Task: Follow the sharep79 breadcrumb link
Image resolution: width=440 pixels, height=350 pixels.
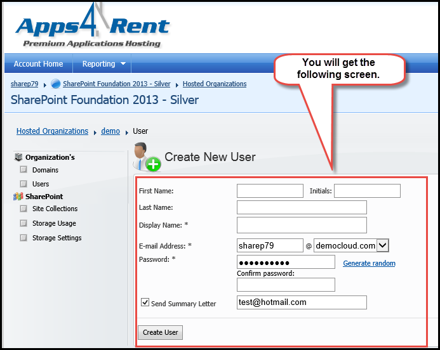Action: coord(24,84)
